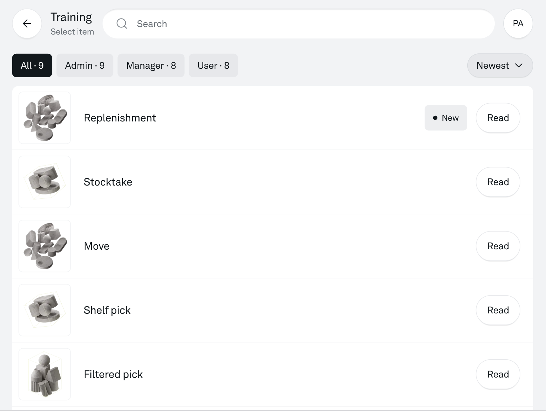Open the Newest sort dropdown
This screenshot has height=411, width=546.
click(500, 66)
